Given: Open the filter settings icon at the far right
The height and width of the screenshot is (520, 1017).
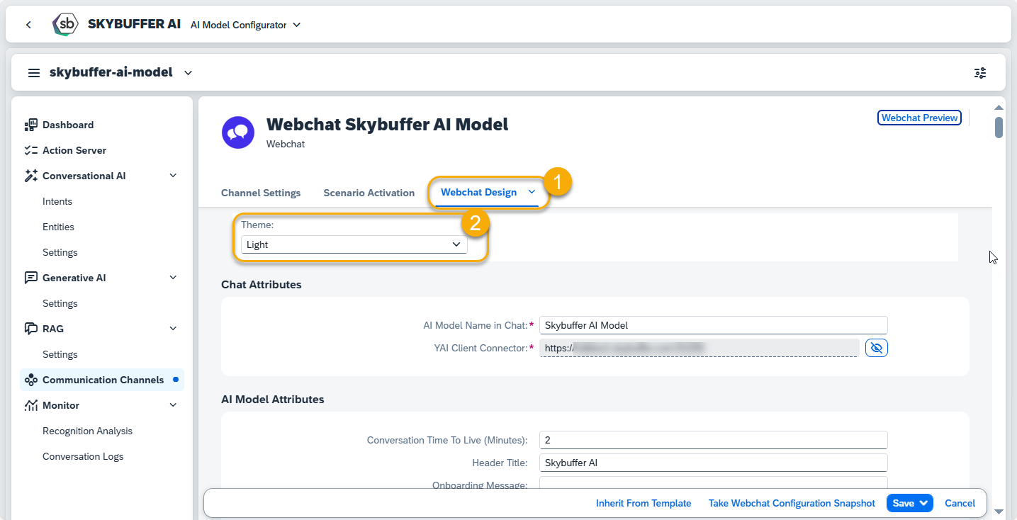Looking at the screenshot, I should click(x=980, y=73).
